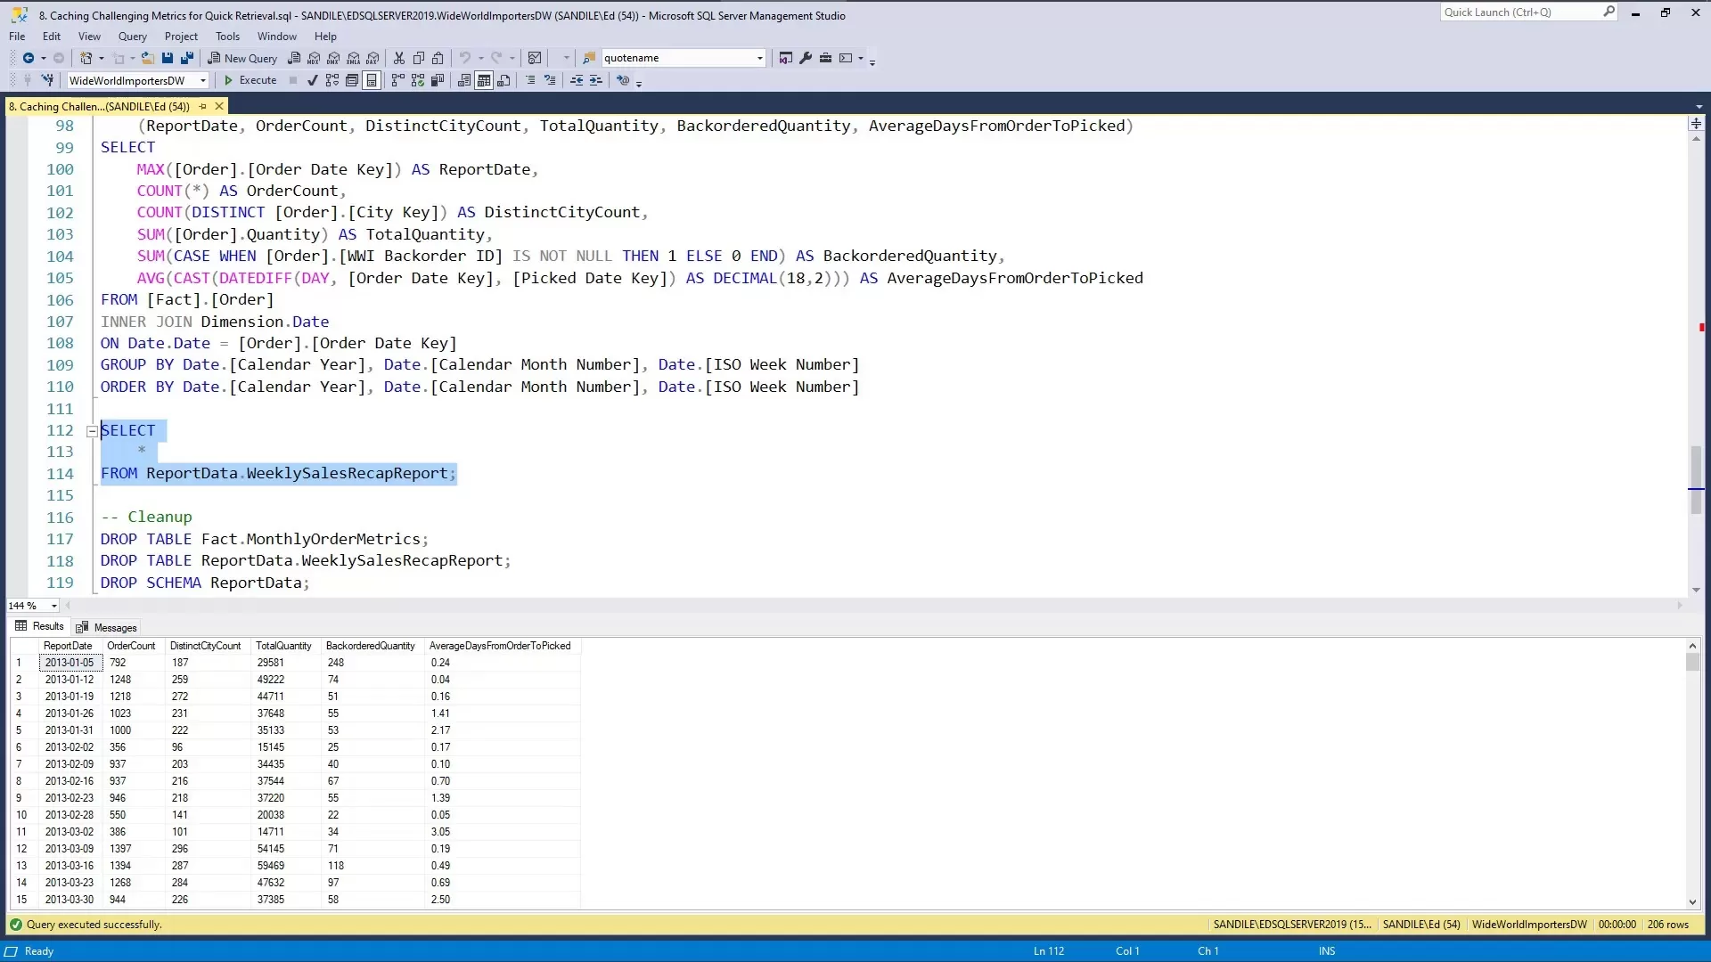Parse the current query
The width and height of the screenshot is (1711, 962).
point(312,80)
